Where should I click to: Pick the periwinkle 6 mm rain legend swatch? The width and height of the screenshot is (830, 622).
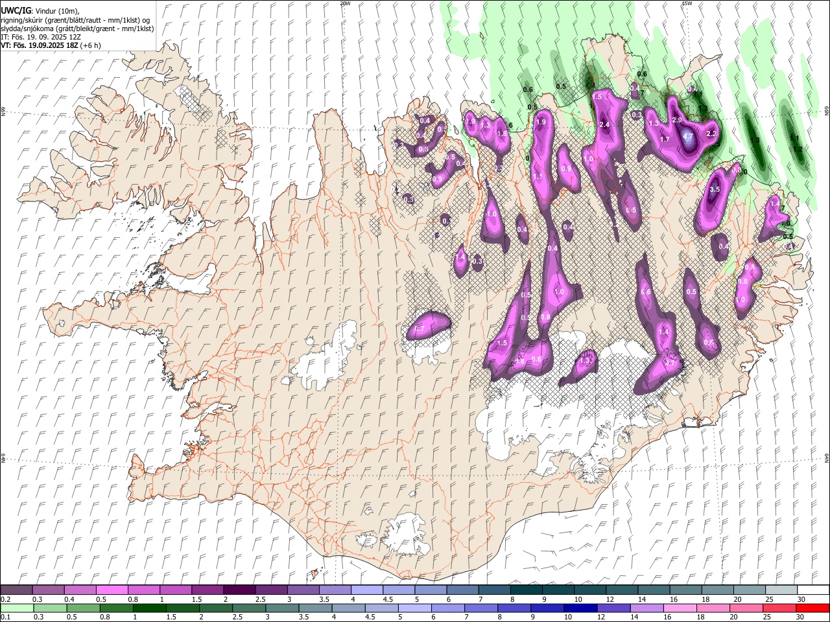(448, 608)
